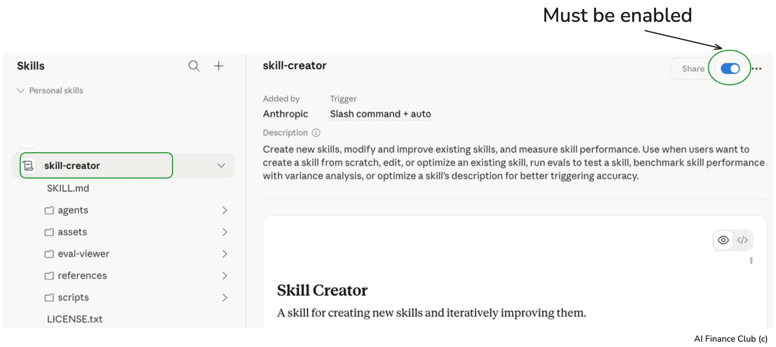Image resolution: width=776 pixels, height=347 pixels.
Task: Expand the eval-viewer folder chevron
Action: pos(225,254)
